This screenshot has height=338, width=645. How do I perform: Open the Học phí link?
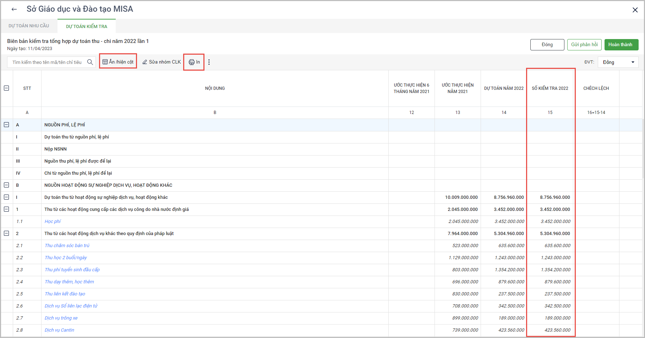coord(53,222)
